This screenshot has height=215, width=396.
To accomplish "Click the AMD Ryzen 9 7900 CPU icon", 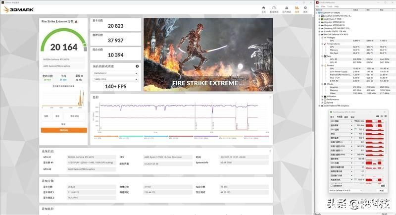I will tap(322, 19).
